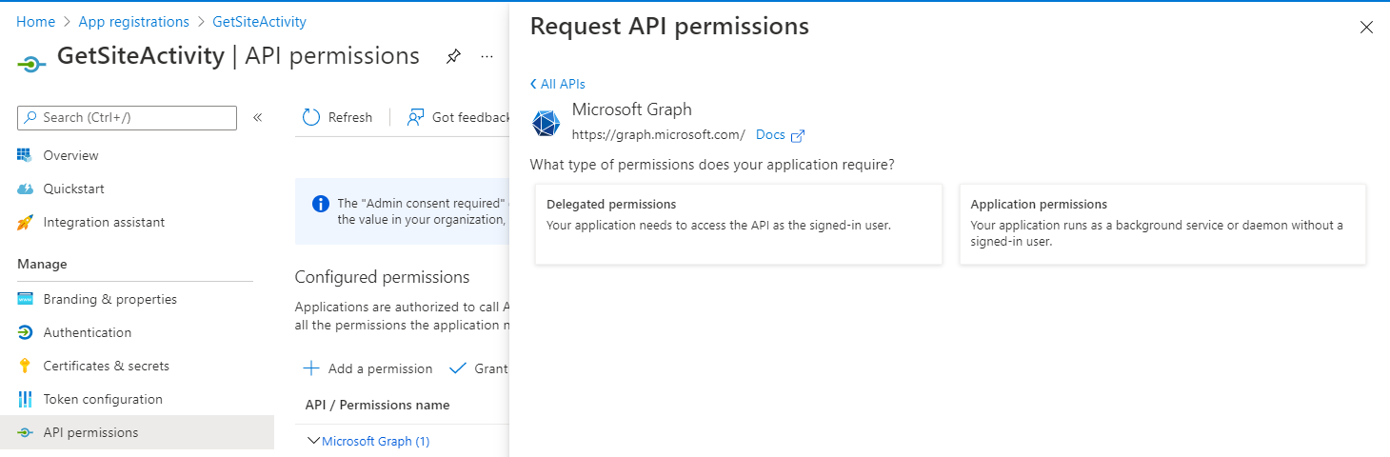Click the Manage section heading
The width and height of the screenshot is (1390, 457).
point(42,264)
